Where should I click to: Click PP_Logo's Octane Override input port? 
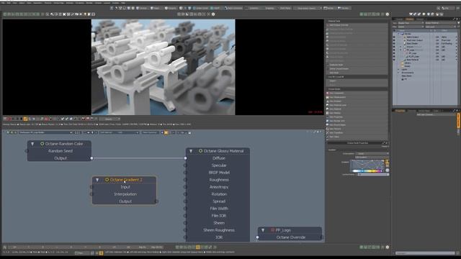pos(257,237)
